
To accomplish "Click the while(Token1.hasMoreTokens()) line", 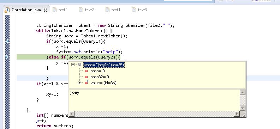I will point(75,31).
